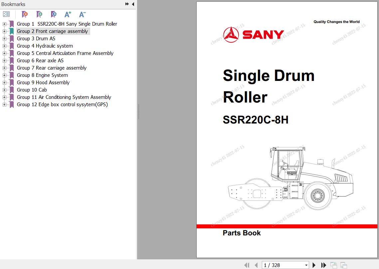
Task: Expand Group 7 Rear carriage assembly node
Action: click(x=4, y=68)
